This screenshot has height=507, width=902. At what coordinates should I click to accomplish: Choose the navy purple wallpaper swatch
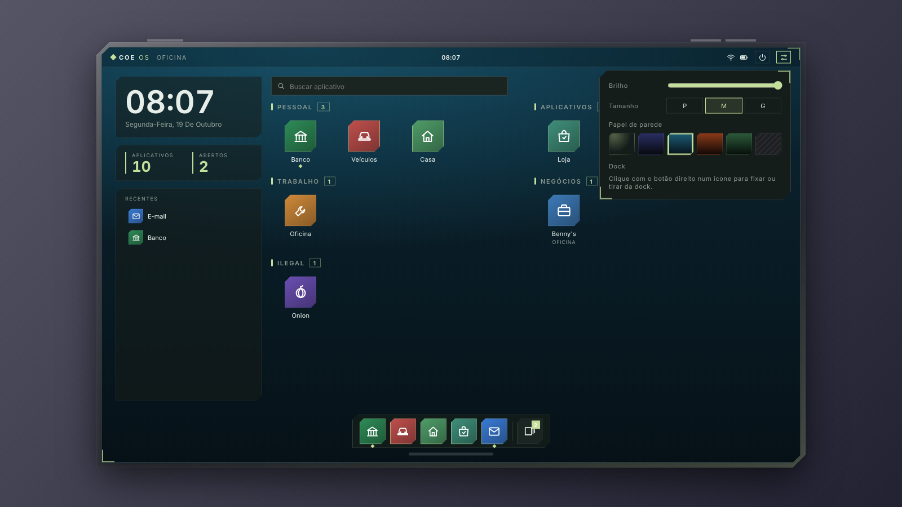(x=651, y=144)
